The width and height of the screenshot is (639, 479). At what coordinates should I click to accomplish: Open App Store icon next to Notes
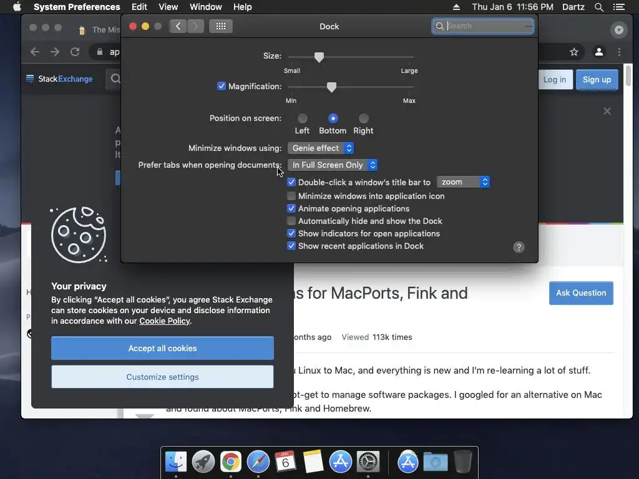[x=340, y=462]
